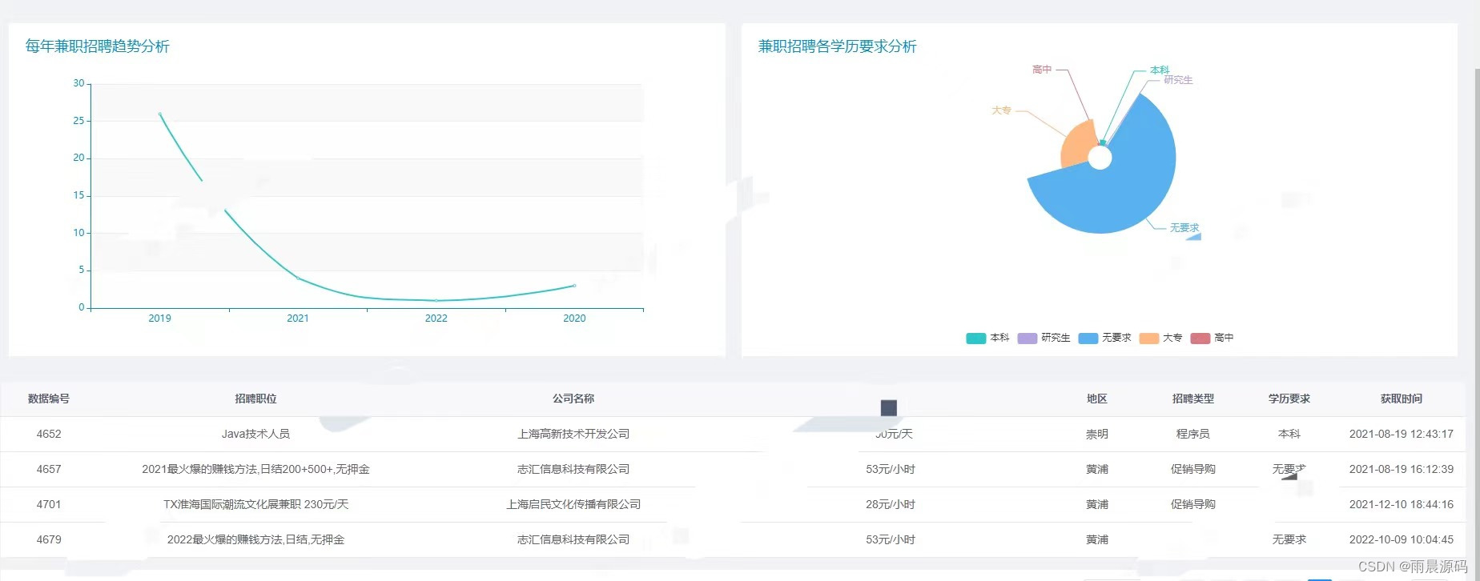The width and height of the screenshot is (1480, 581).
Task: Toggle the 研究生 legend swatch
Action: (1027, 338)
